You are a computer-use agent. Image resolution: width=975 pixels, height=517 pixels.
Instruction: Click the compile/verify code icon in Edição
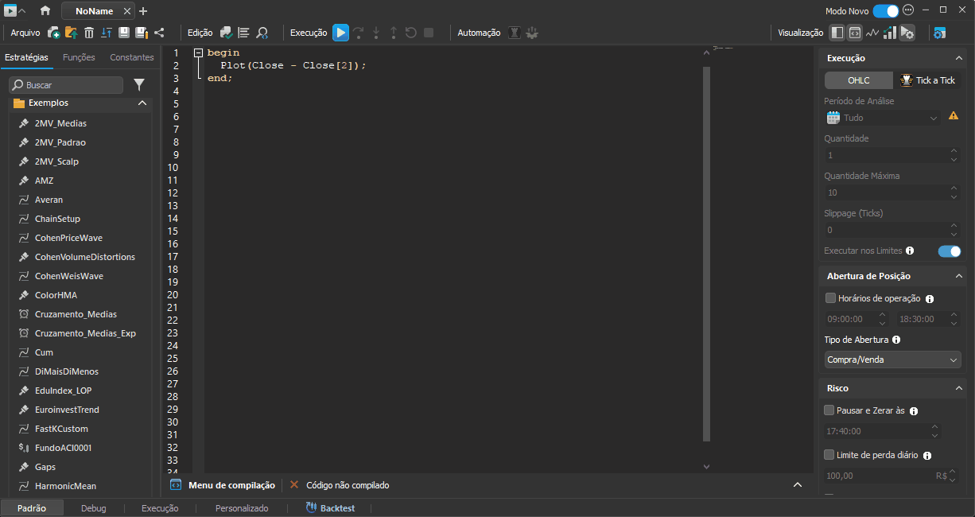click(226, 33)
